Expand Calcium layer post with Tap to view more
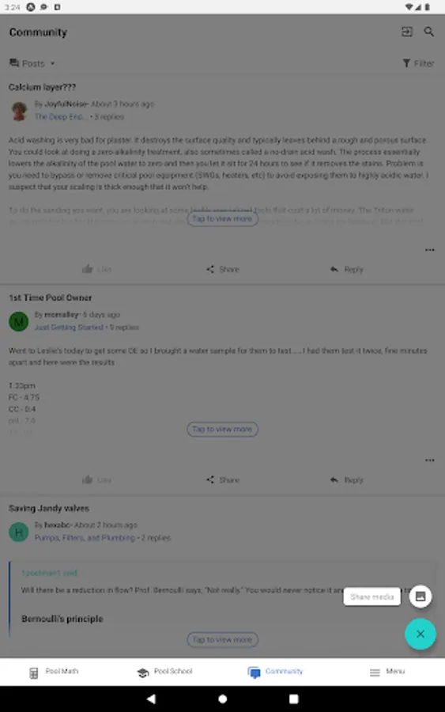This screenshot has height=712, width=445. click(222, 219)
